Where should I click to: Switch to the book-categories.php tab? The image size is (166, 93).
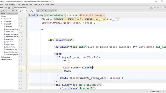coord(46,11)
